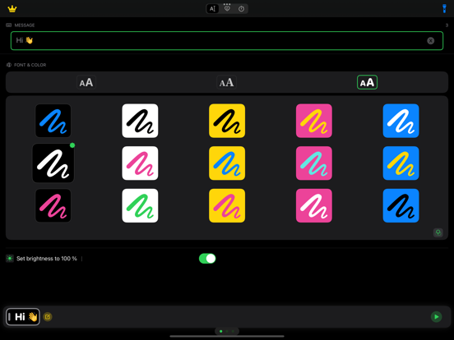Select pink text on white swatch
The height and width of the screenshot is (340, 454).
(140, 163)
